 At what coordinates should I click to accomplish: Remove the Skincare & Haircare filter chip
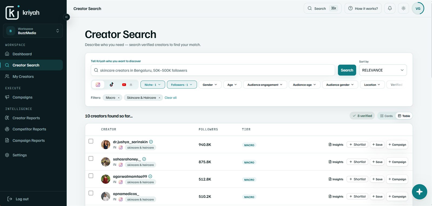[x=159, y=98]
